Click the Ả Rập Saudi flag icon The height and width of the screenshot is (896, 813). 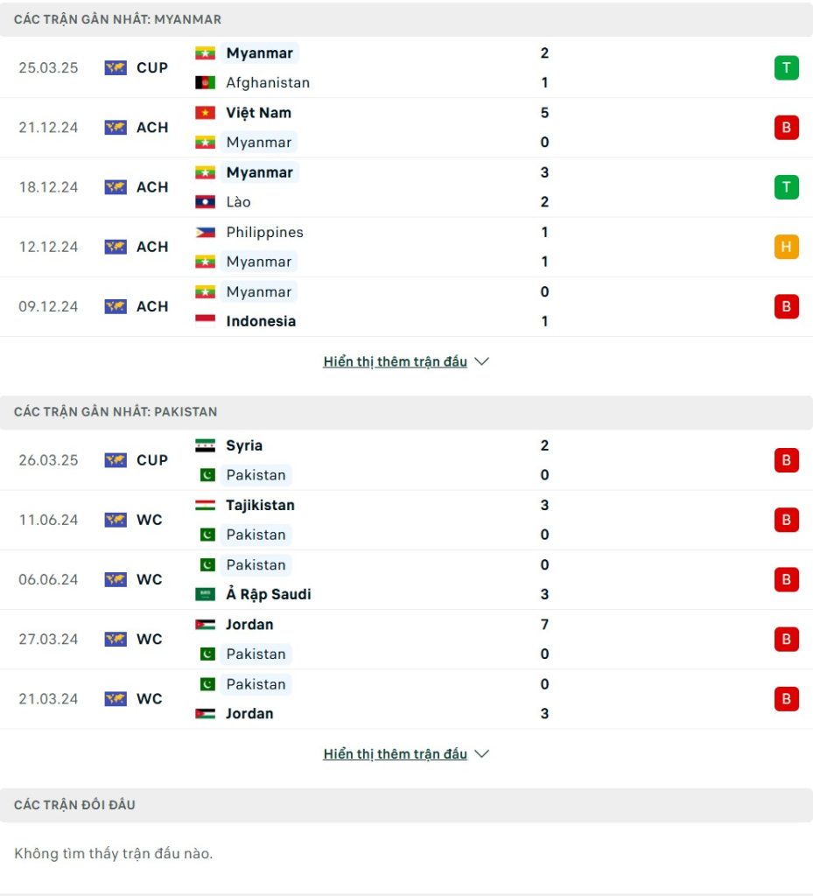click(205, 594)
